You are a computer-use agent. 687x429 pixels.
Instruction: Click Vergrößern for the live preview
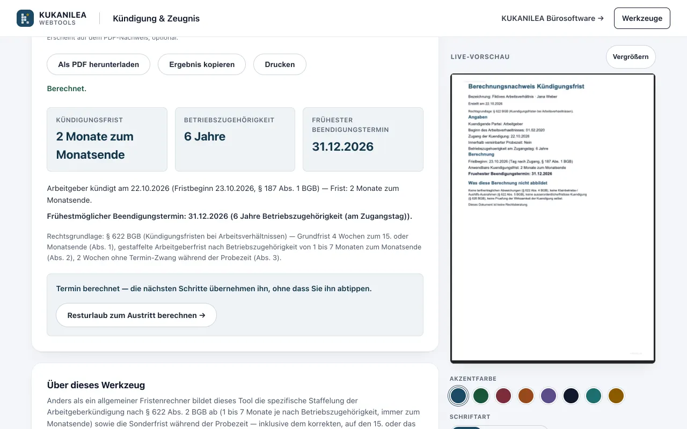pyautogui.click(x=631, y=57)
